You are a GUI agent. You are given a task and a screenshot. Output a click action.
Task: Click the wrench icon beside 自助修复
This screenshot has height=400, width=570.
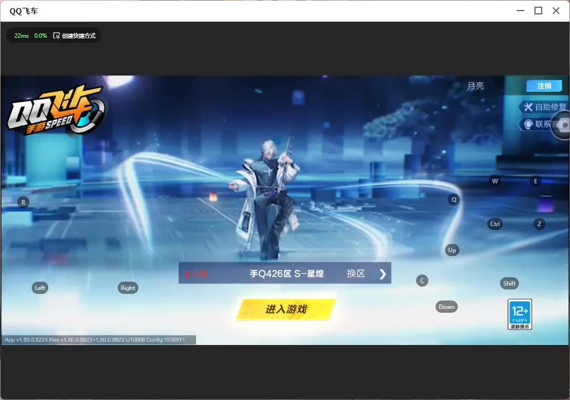528,107
